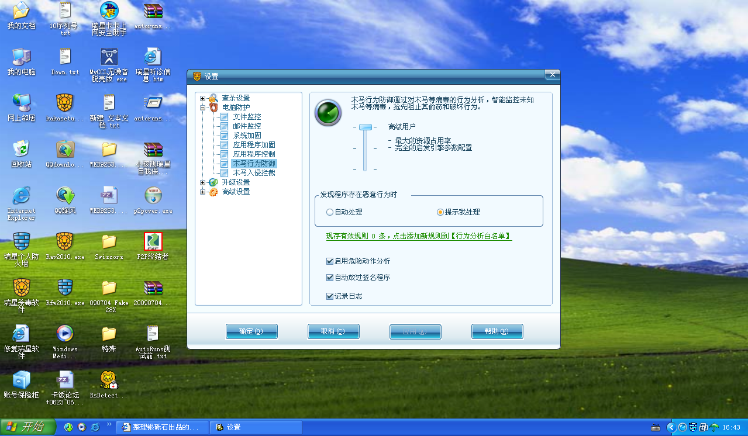Image resolution: width=748 pixels, height=436 pixels.
Task: Select the Rfw2010.exe desktop icon
Action: (65, 292)
